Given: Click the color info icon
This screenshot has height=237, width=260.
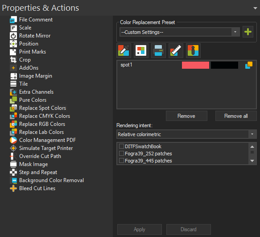Looking at the screenshot, I should [193, 50].
